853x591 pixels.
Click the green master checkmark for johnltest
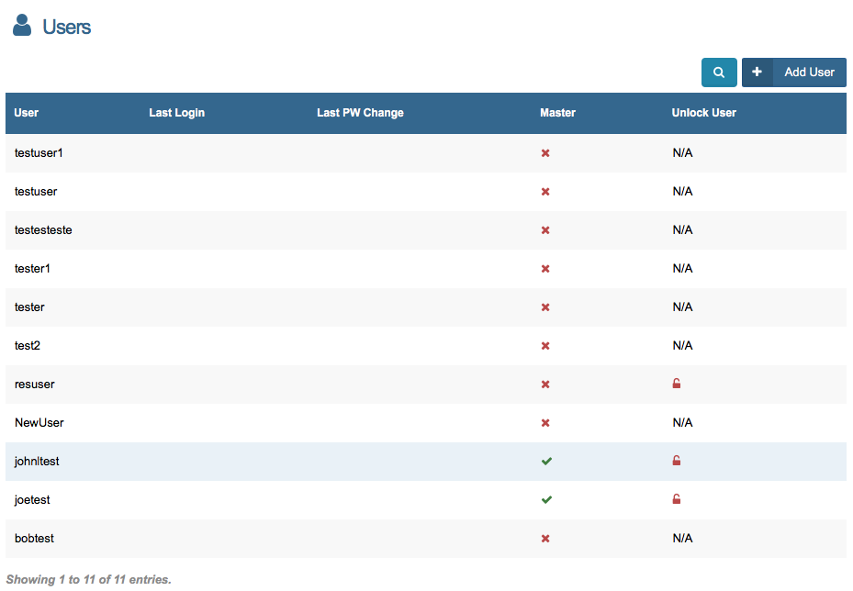pyautogui.click(x=546, y=462)
